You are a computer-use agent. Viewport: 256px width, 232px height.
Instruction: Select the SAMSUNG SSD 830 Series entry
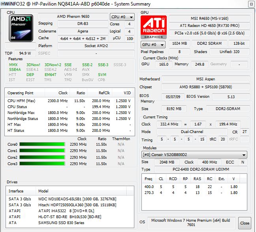(70, 222)
